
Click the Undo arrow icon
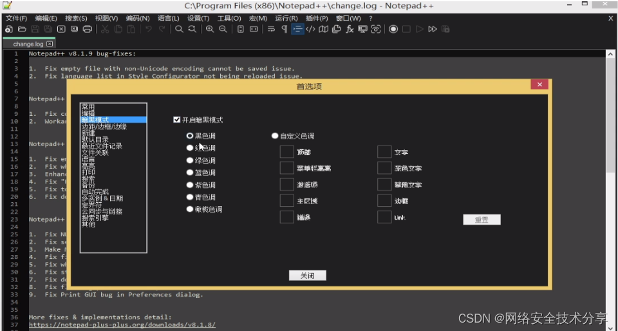pyautogui.click(x=149, y=29)
